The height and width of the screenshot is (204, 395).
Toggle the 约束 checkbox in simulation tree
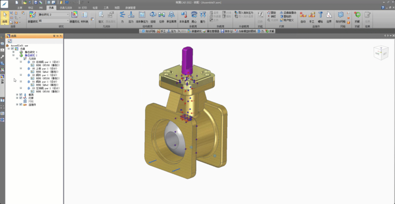click(21, 98)
